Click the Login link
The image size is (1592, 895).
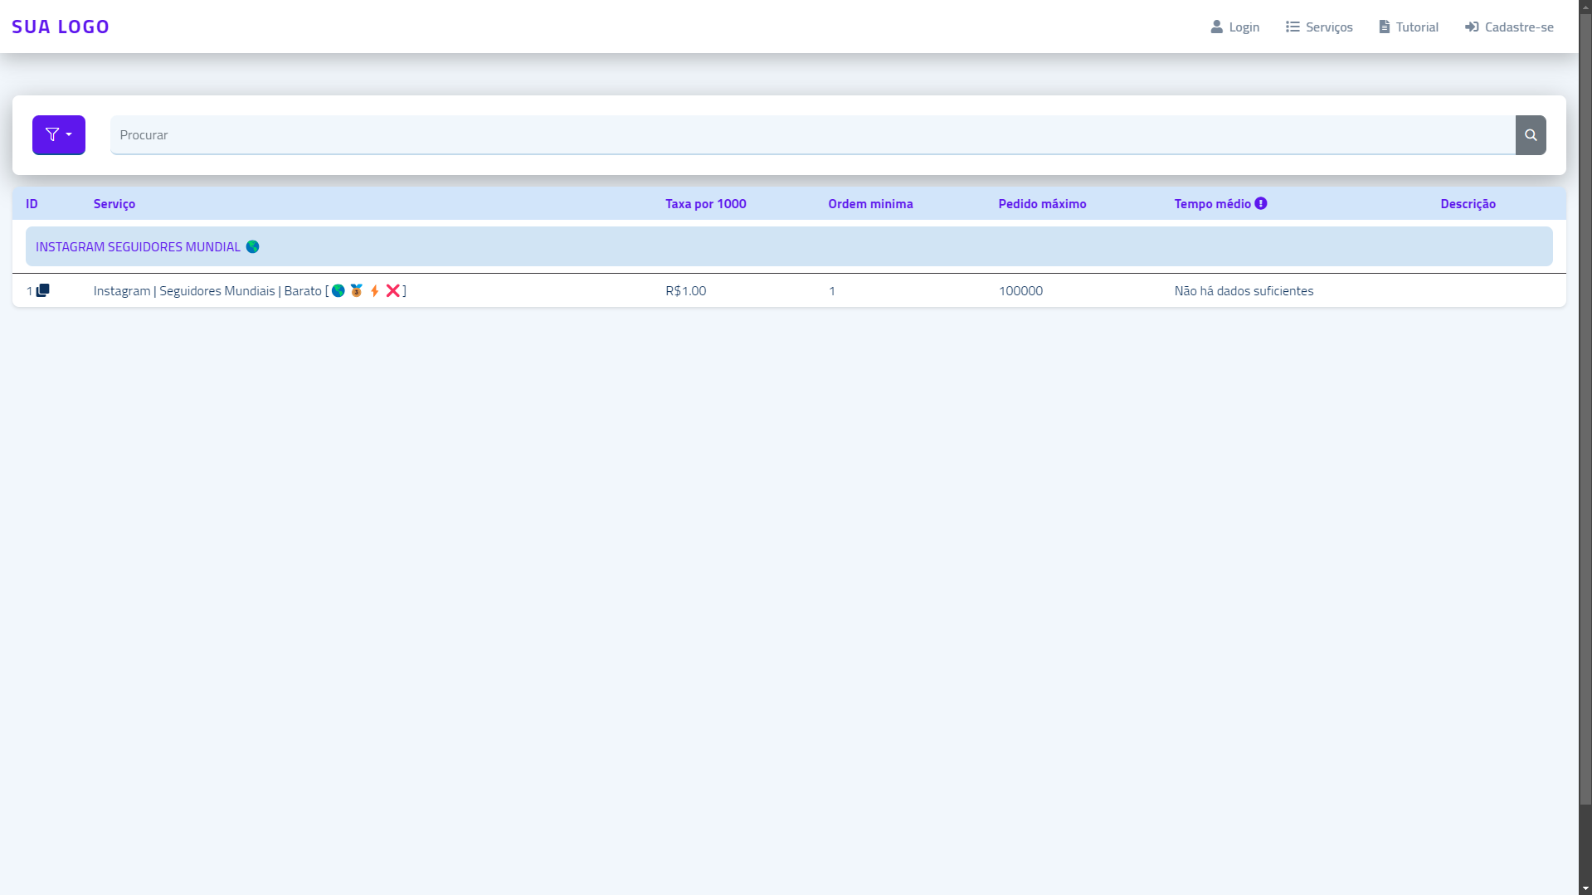tap(1243, 27)
